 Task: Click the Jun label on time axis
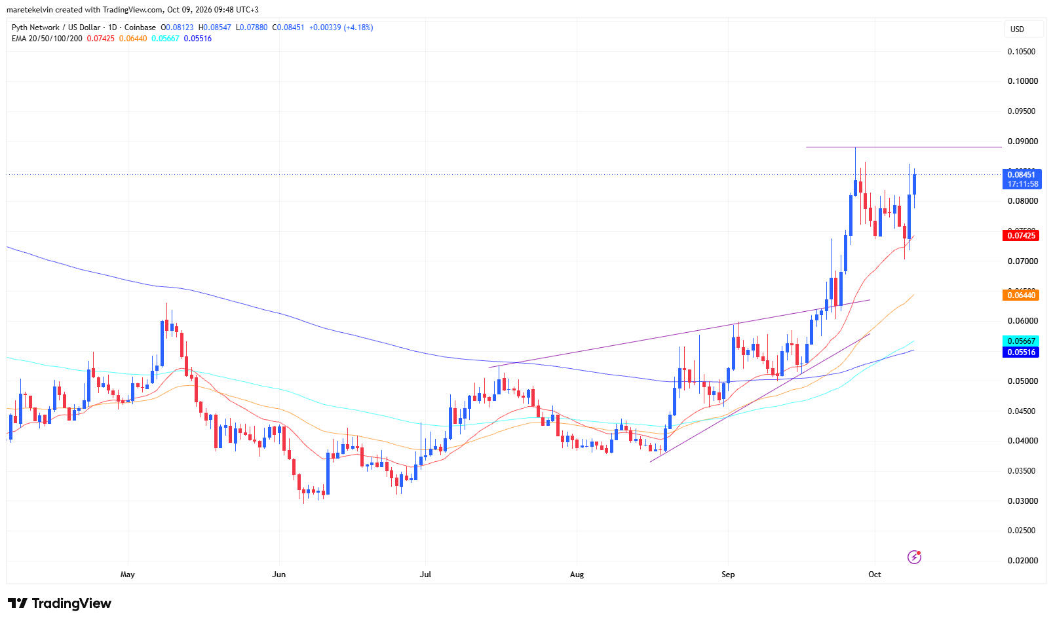(x=279, y=575)
